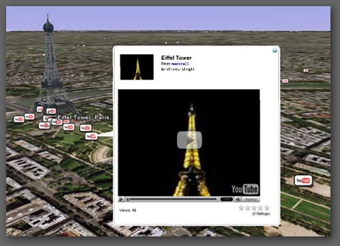This screenshot has height=246, width=340.
Task: Open the uploader's username link
Action: [180, 64]
